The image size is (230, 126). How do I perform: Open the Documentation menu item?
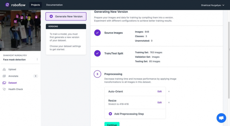pos(54,5)
